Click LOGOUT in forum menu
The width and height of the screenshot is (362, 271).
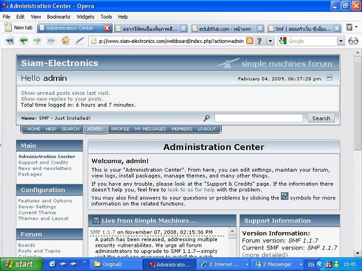(206, 129)
